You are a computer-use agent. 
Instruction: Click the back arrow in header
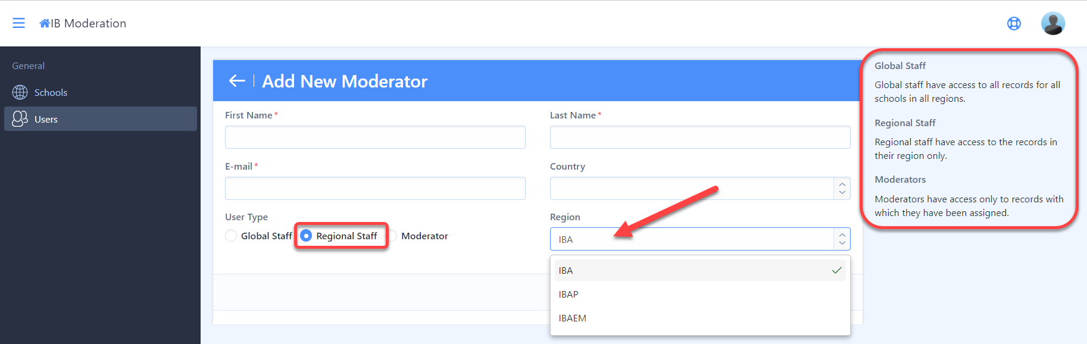[237, 81]
